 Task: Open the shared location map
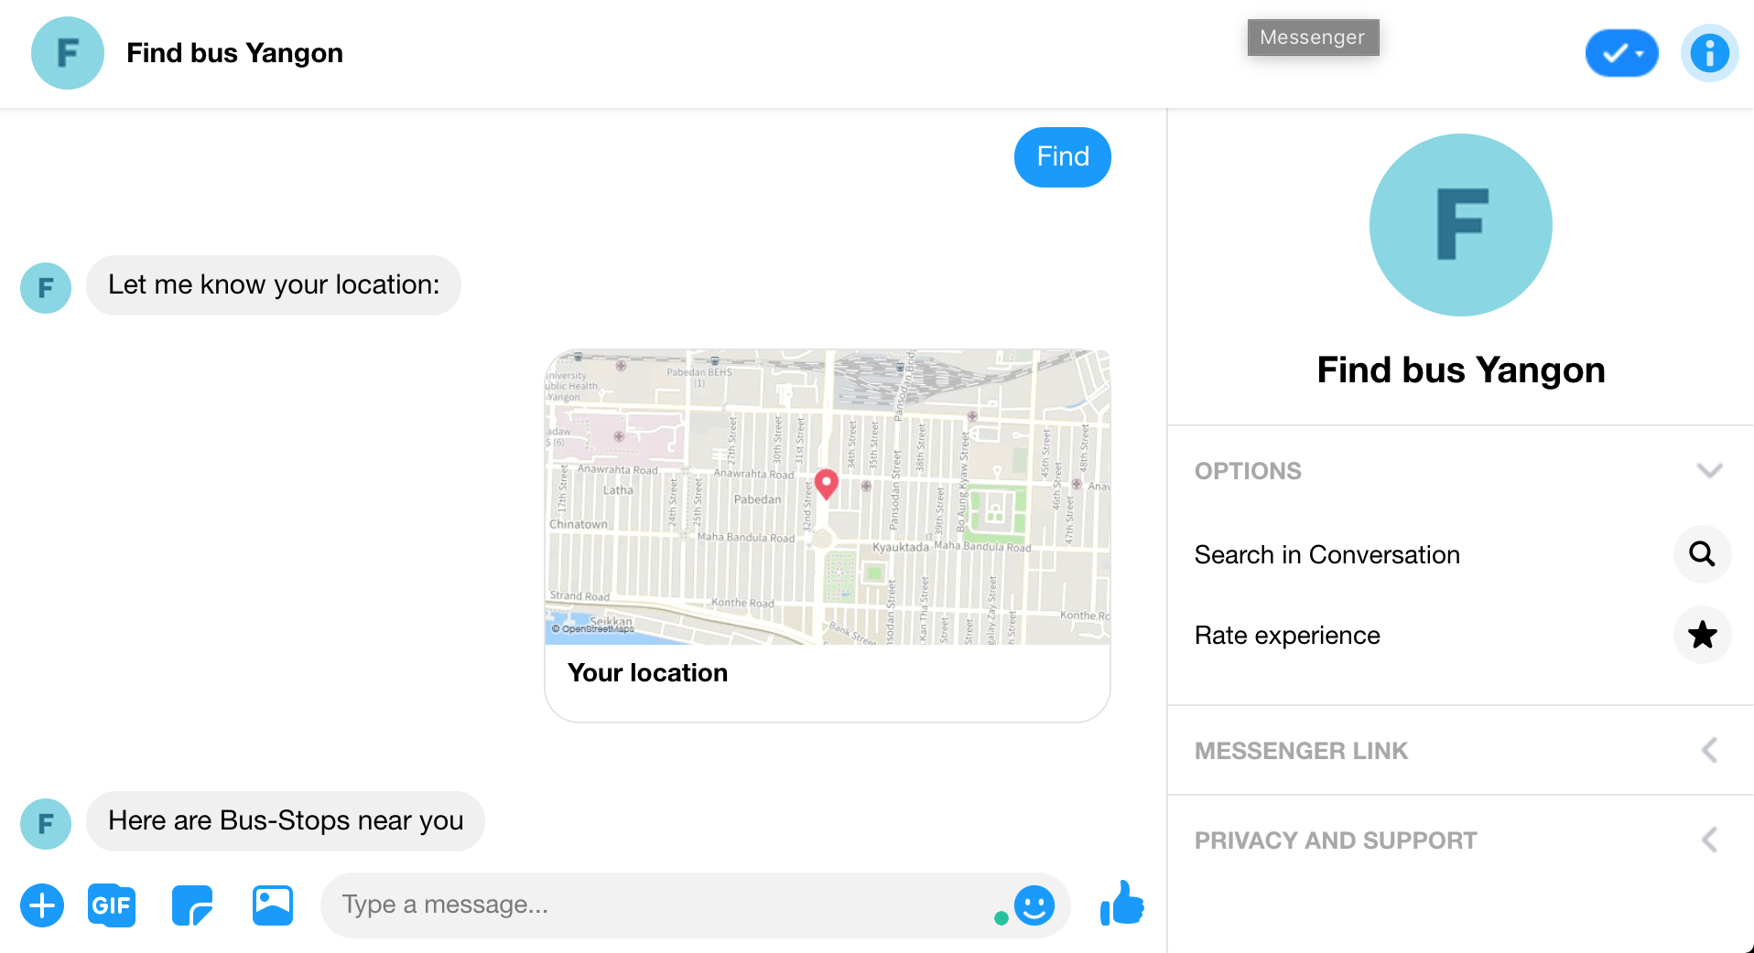828,498
